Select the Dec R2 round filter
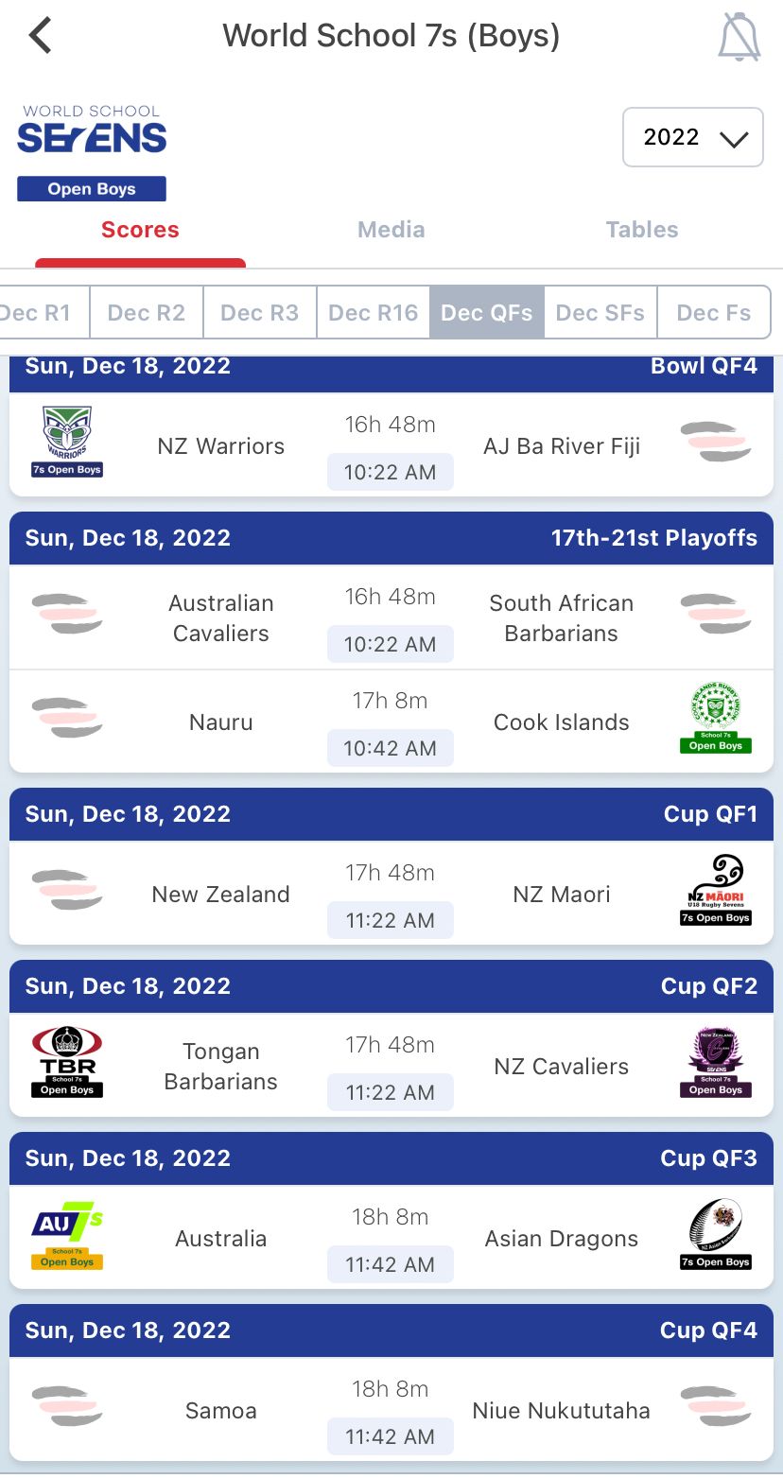 point(147,313)
